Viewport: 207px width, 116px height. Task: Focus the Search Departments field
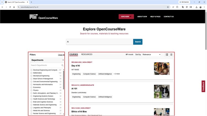click(x=46, y=65)
